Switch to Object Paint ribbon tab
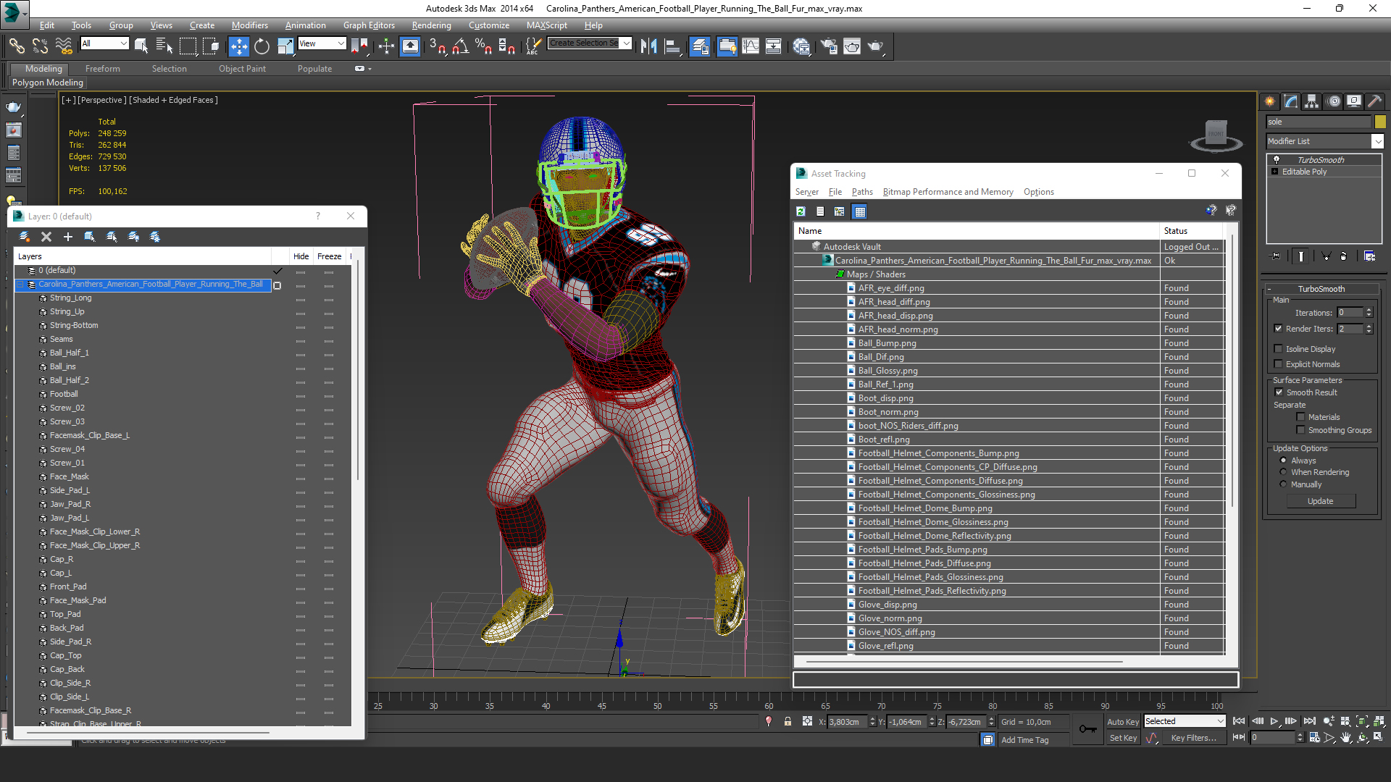 click(x=242, y=69)
